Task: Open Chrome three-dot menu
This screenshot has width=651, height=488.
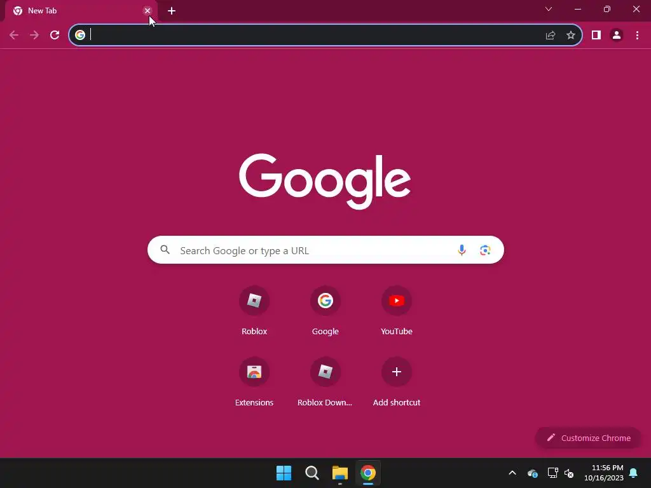Action: [x=637, y=36]
